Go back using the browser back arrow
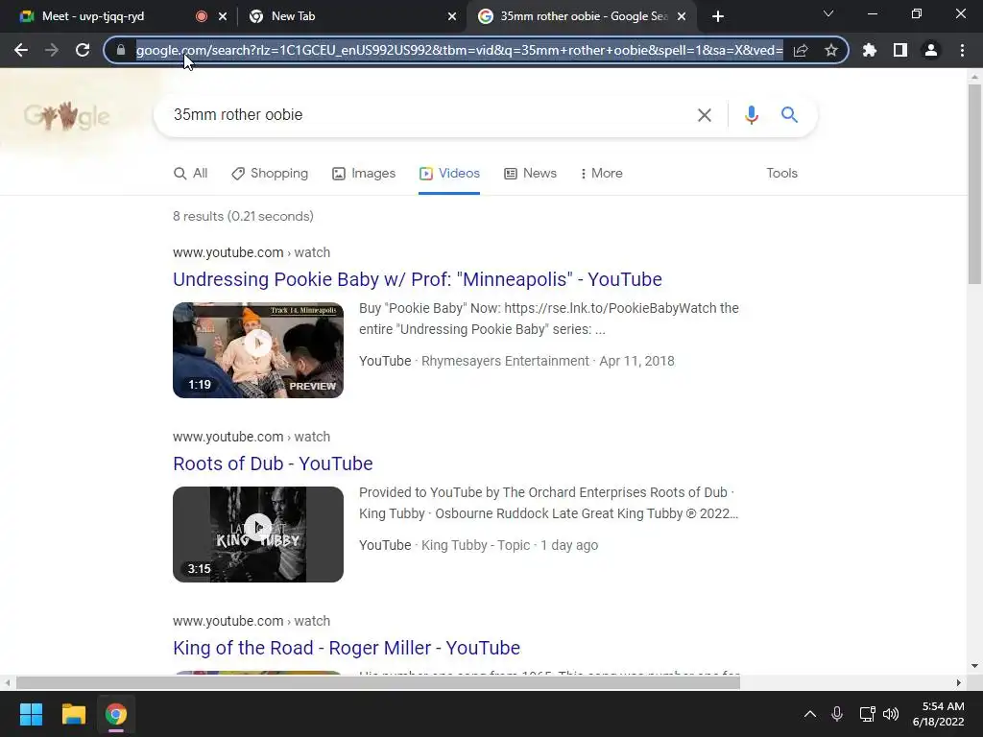The image size is (983, 737). [x=21, y=50]
